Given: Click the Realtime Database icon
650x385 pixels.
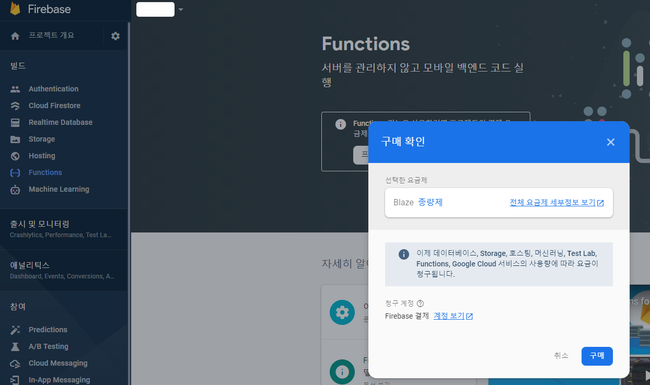Looking at the screenshot, I should pyautogui.click(x=15, y=122).
